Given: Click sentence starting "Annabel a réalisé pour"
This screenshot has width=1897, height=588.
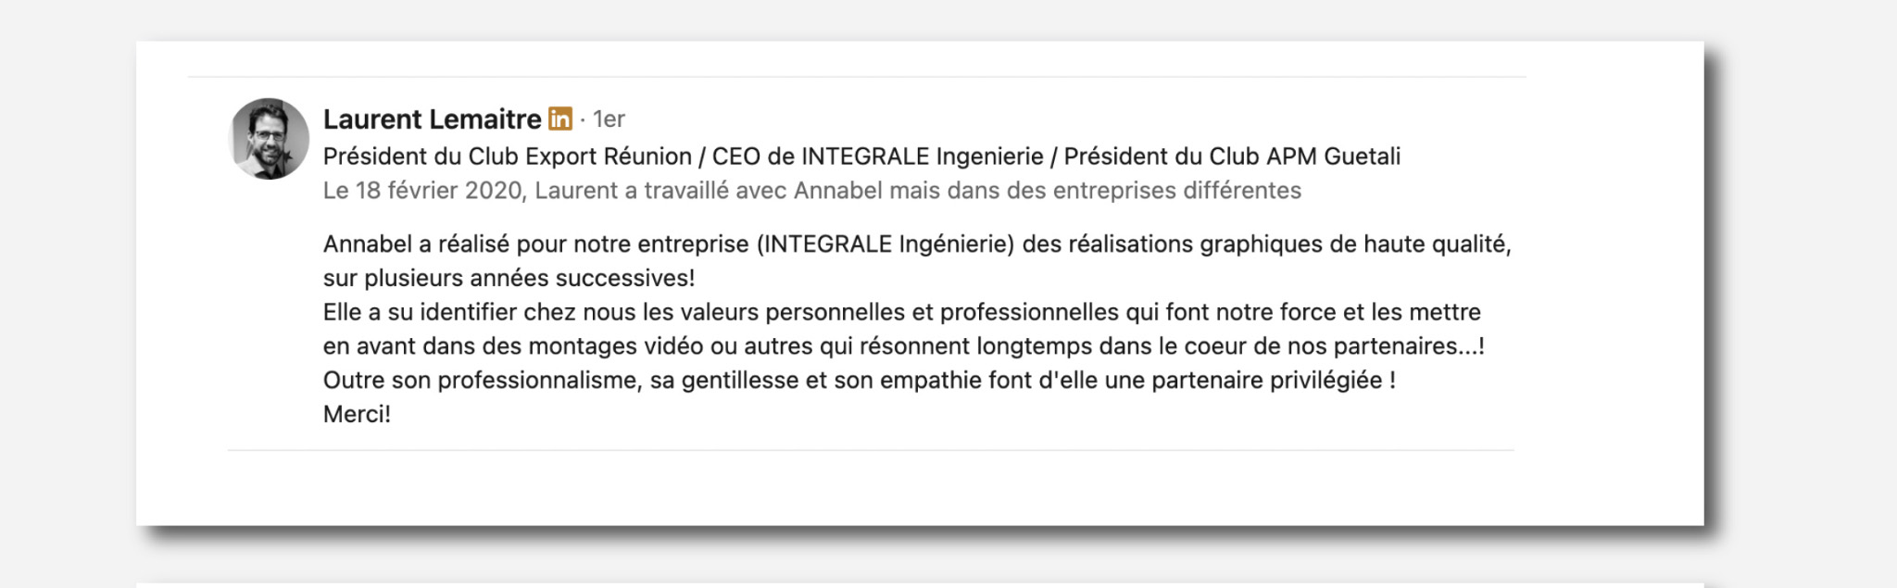Looking at the screenshot, I should 917,244.
